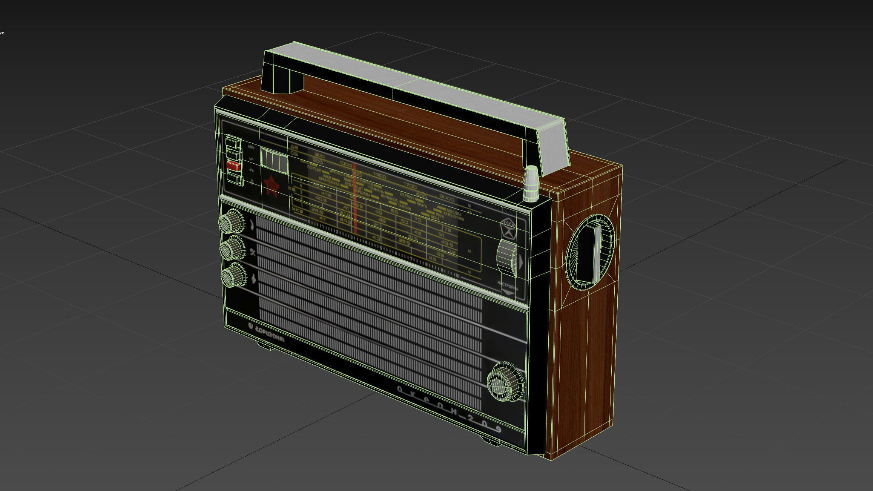Screen dimensions: 873x491
Task: Click the ОКЕАН-209 model name label
Action: [x=449, y=410]
